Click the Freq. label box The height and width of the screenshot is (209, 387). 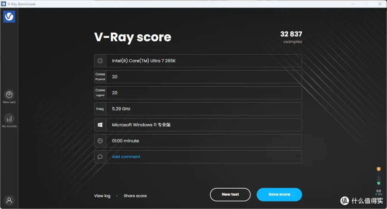click(x=100, y=109)
